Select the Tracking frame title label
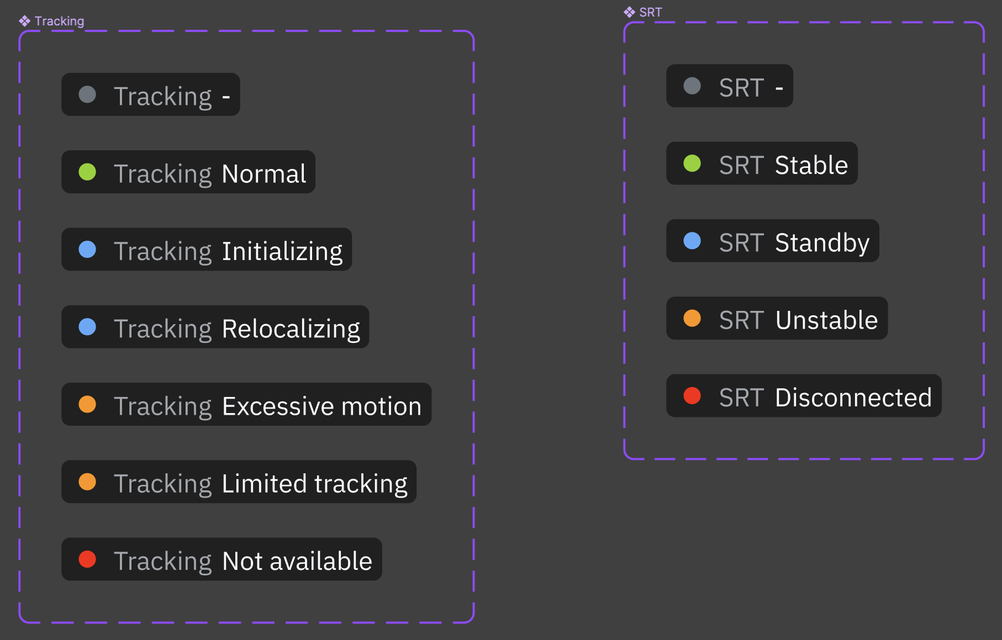This screenshot has width=1002, height=640. [x=59, y=21]
